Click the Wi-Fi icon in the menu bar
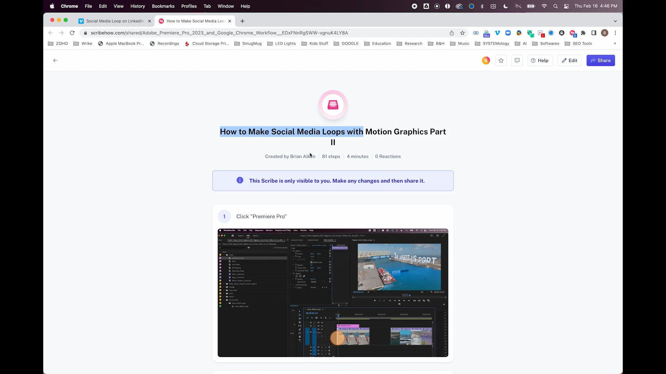Screen dimensions: 666x374 [544, 6]
